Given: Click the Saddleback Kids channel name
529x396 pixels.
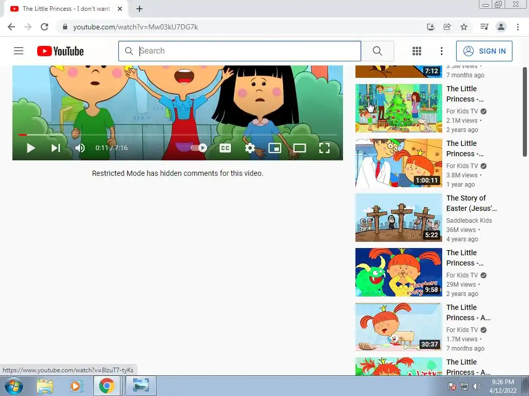Looking at the screenshot, I should [469, 220].
